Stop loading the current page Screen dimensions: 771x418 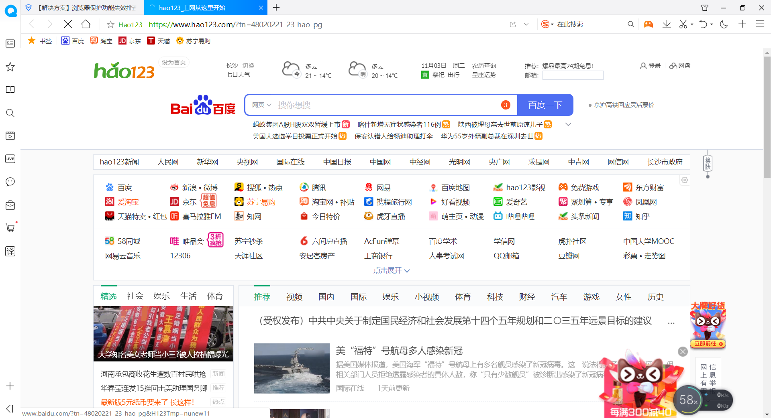click(x=68, y=24)
